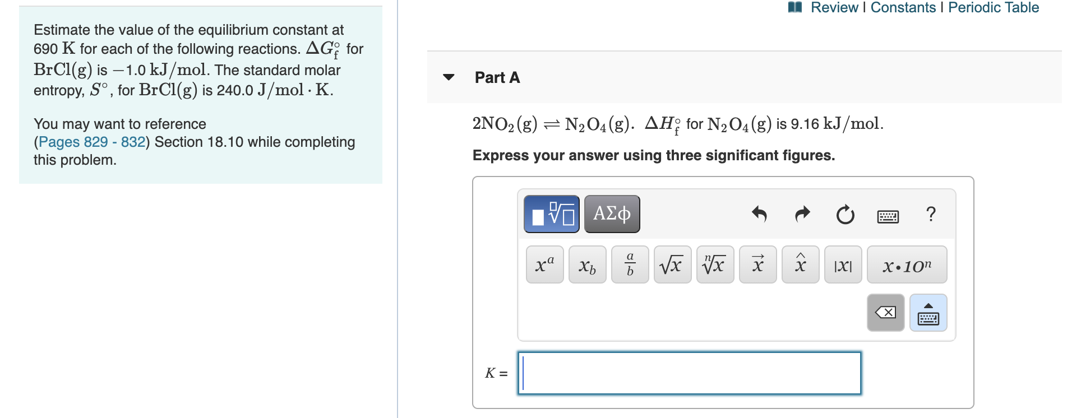Click the help question mark icon

pyautogui.click(x=931, y=215)
